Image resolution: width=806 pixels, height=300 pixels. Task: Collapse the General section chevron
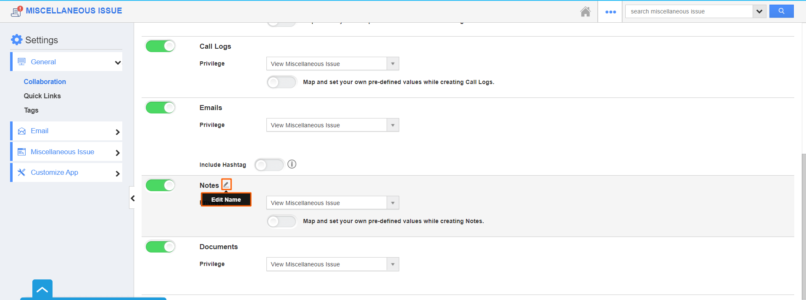[118, 63]
